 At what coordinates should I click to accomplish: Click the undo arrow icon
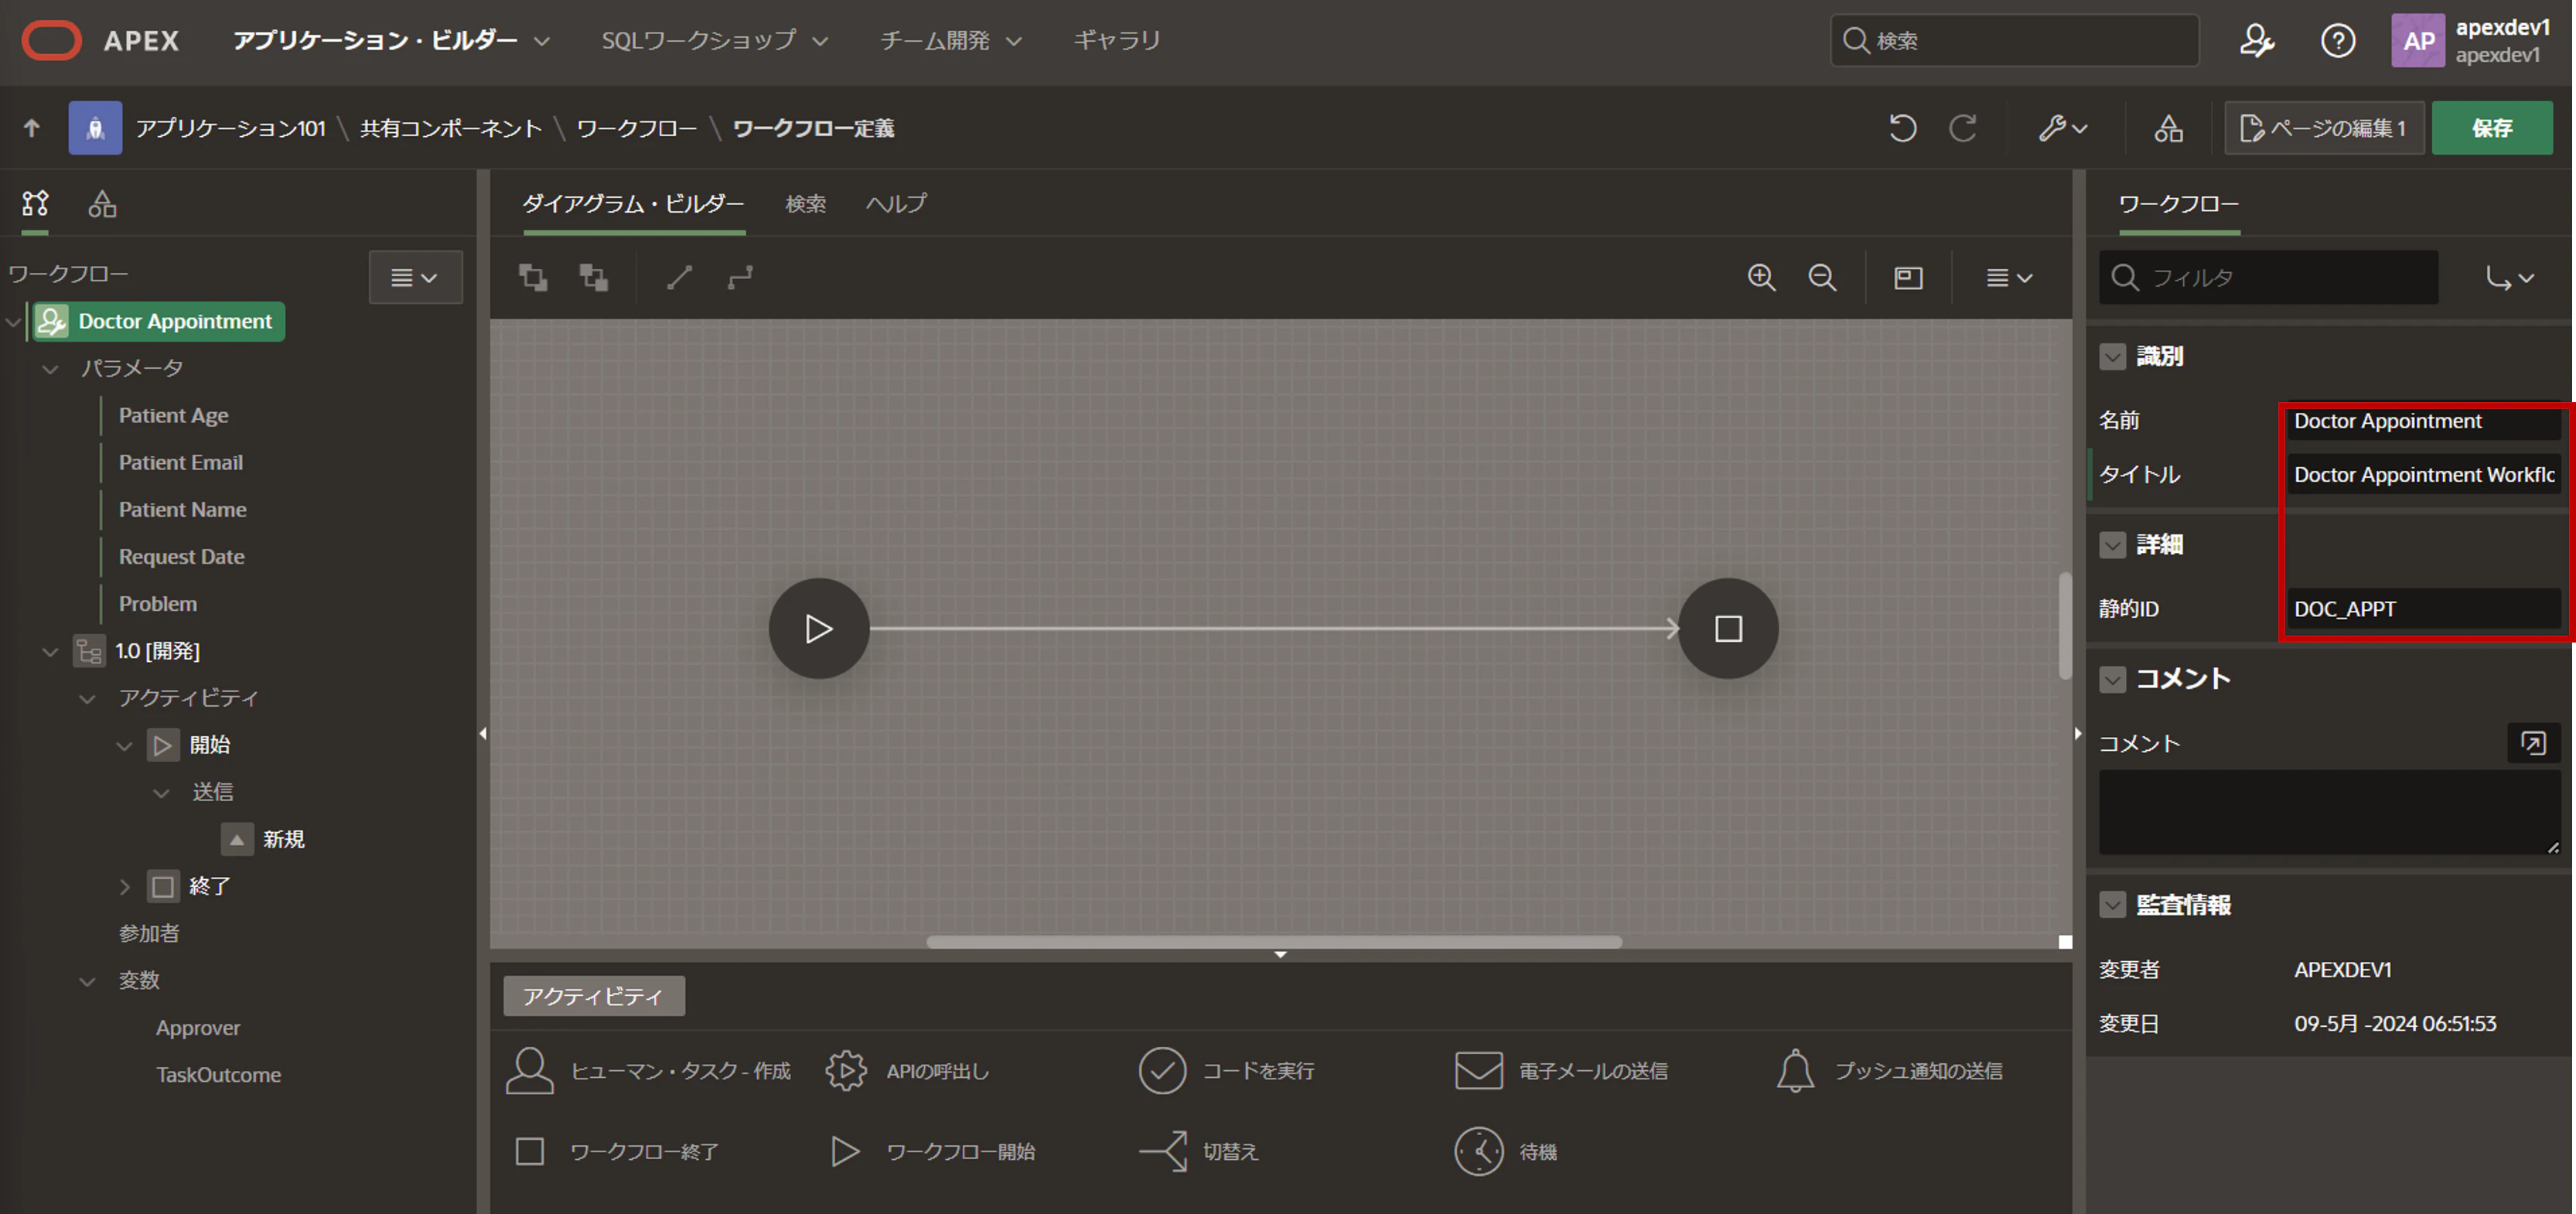1902,128
